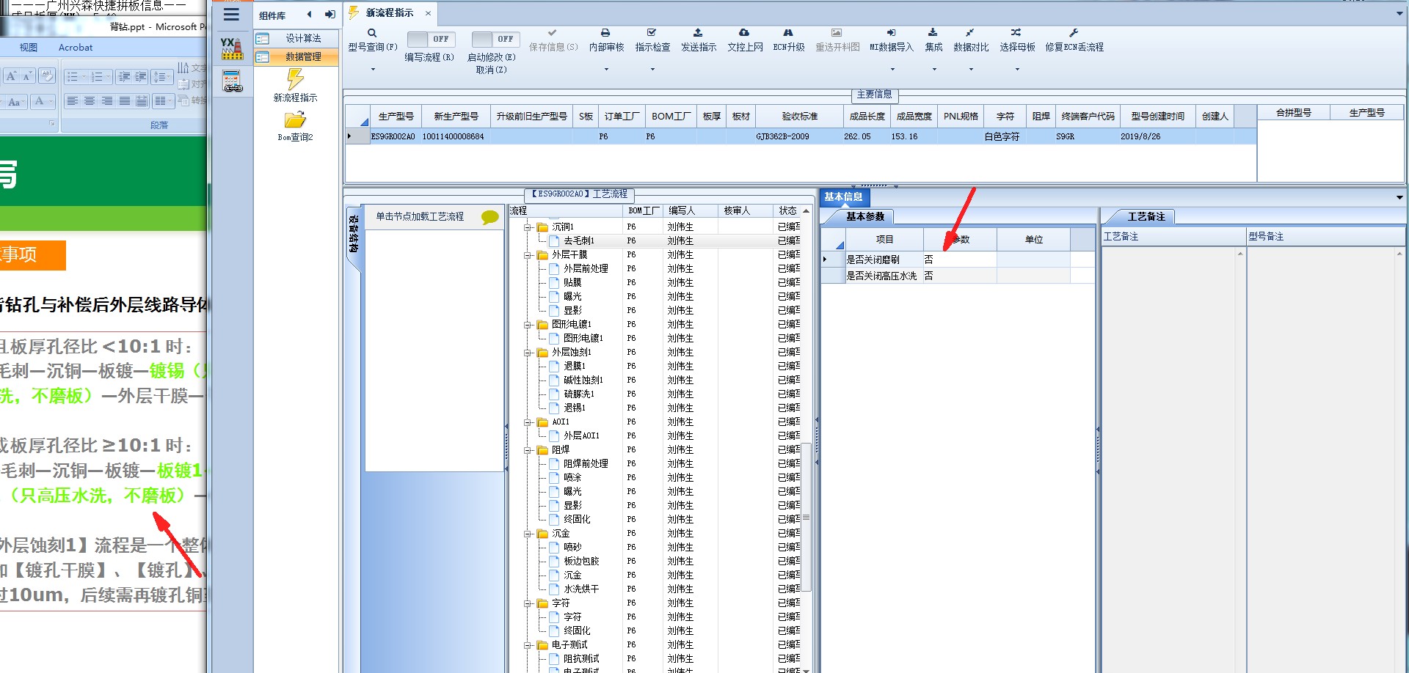Open dropdown arrow under 指示检查
Viewport: 1409px width, 673px height.
(652, 70)
